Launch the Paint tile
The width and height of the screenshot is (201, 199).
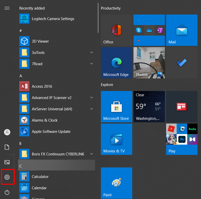point(116,183)
